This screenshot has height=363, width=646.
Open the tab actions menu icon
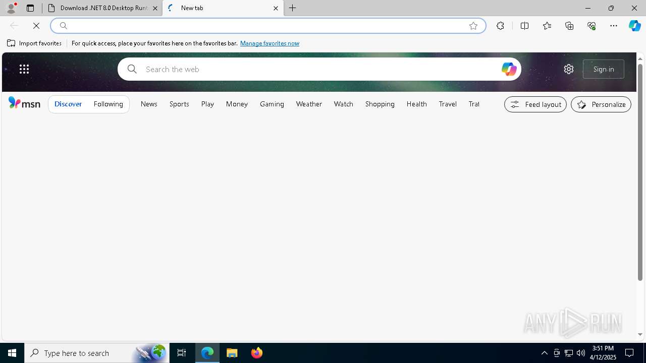[30, 8]
